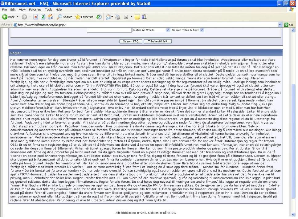The width and height of the screenshot is (298, 219).
Task: Open the address bar dropdown arrow
Action: 280,25
